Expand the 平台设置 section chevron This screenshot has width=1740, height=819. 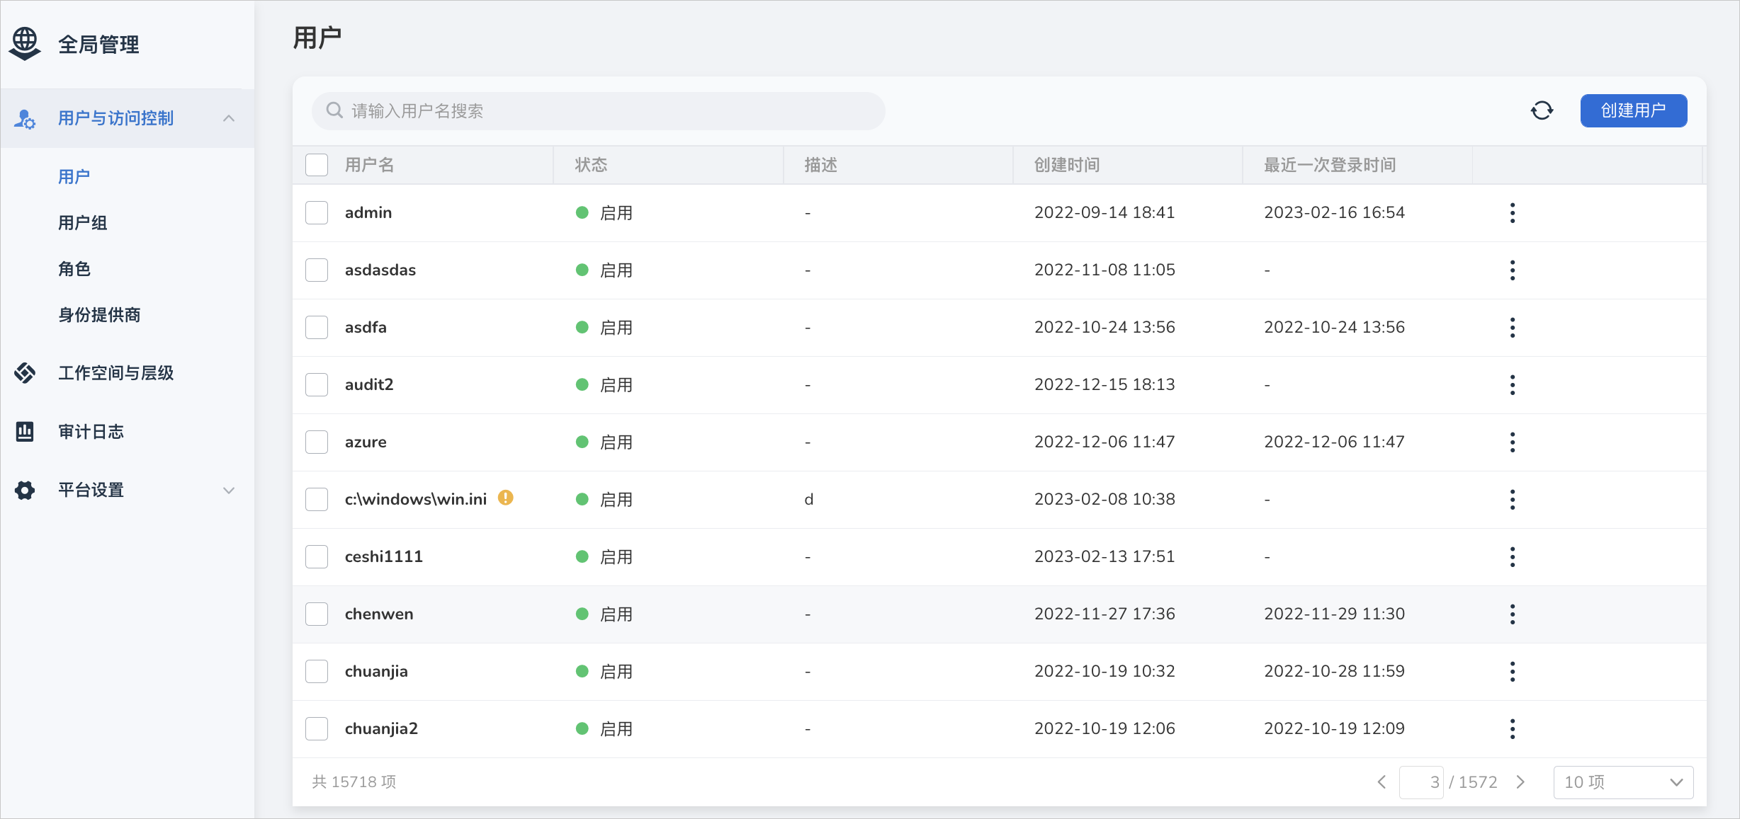click(x=229, y=490)
